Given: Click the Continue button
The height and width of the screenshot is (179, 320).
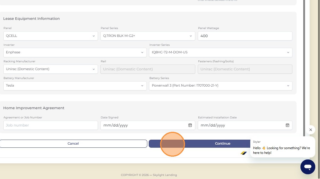Looking at the screenshot, I should tap(222, 144).
